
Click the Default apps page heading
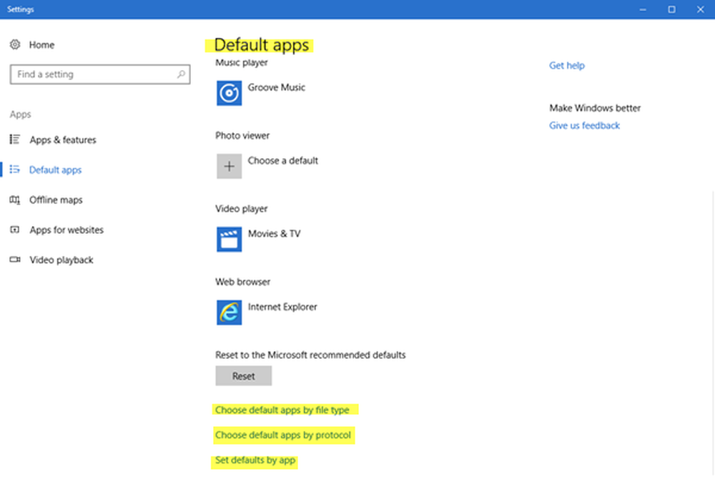[261, 45]
